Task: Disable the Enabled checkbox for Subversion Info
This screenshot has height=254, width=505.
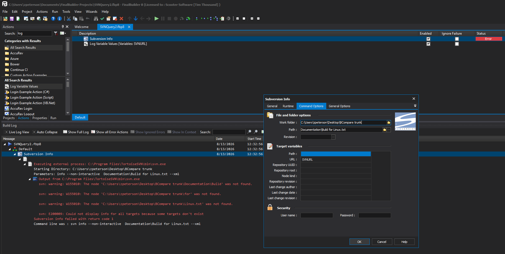Action: [x=428, y=39]
